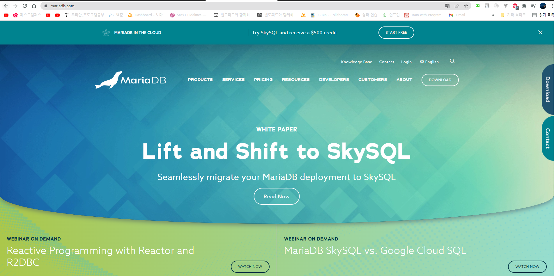The width and height of the screenshot is (554, 276).
Task: Go back with the browser back arrow
Action: (6, 6)
